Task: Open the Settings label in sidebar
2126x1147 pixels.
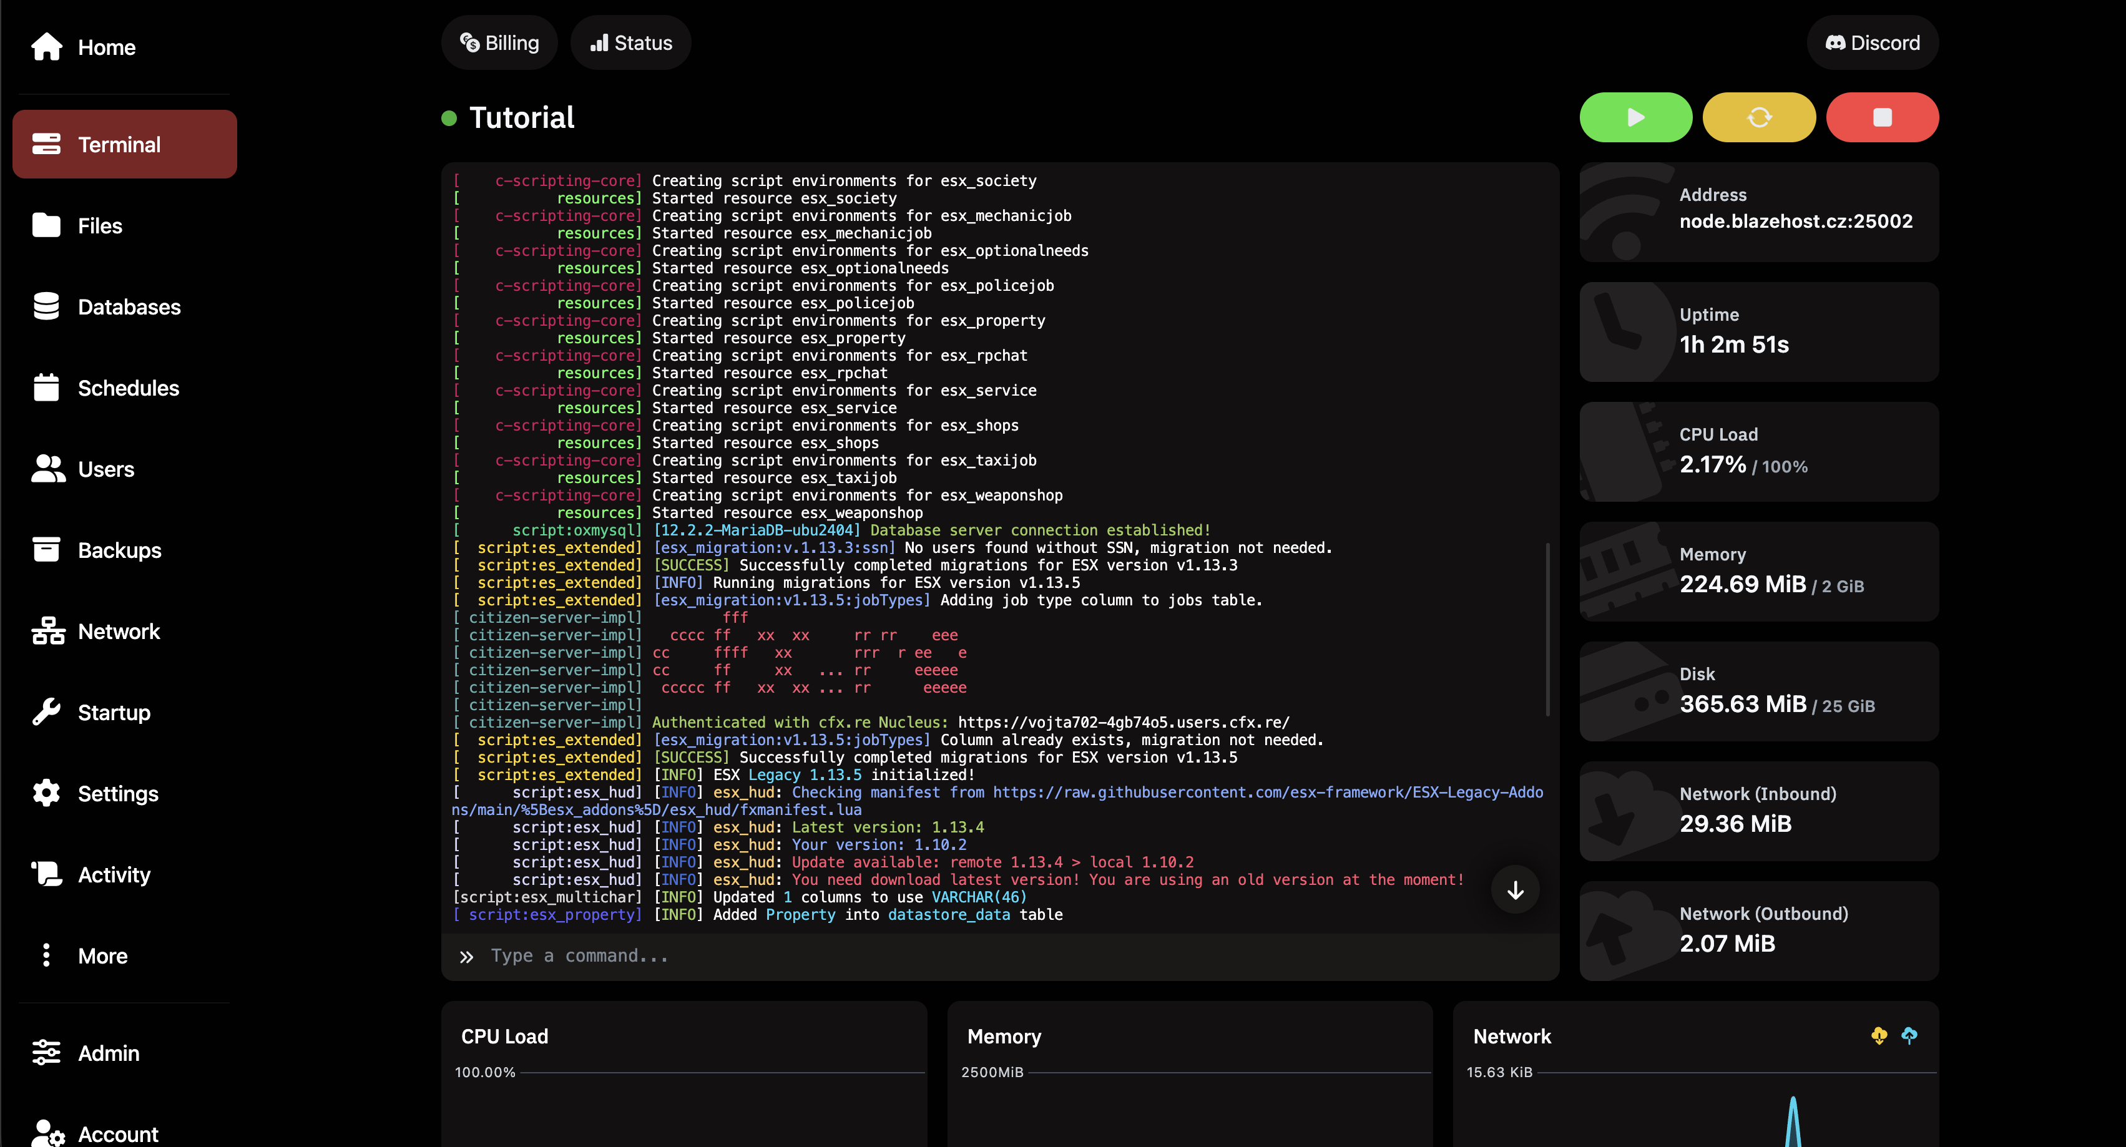Action: 118,794
